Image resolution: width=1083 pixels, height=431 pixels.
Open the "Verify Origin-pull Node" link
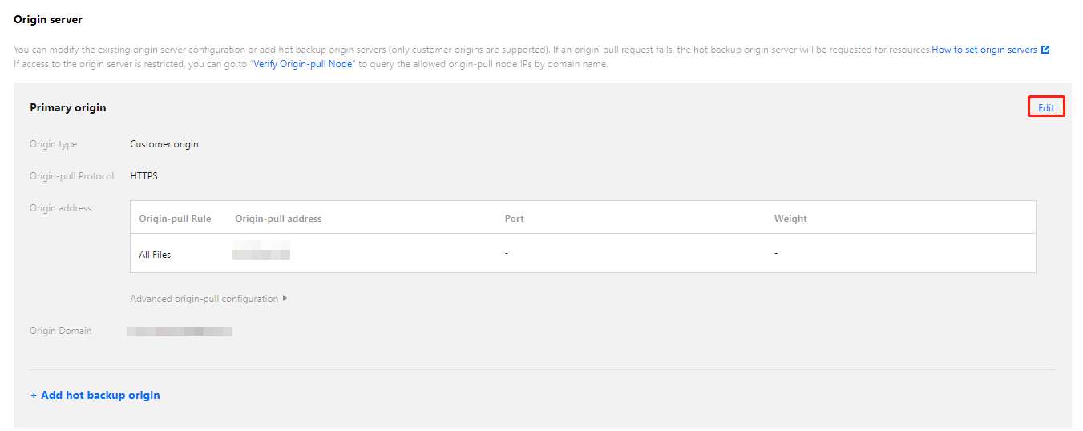(x=302, y=64)
